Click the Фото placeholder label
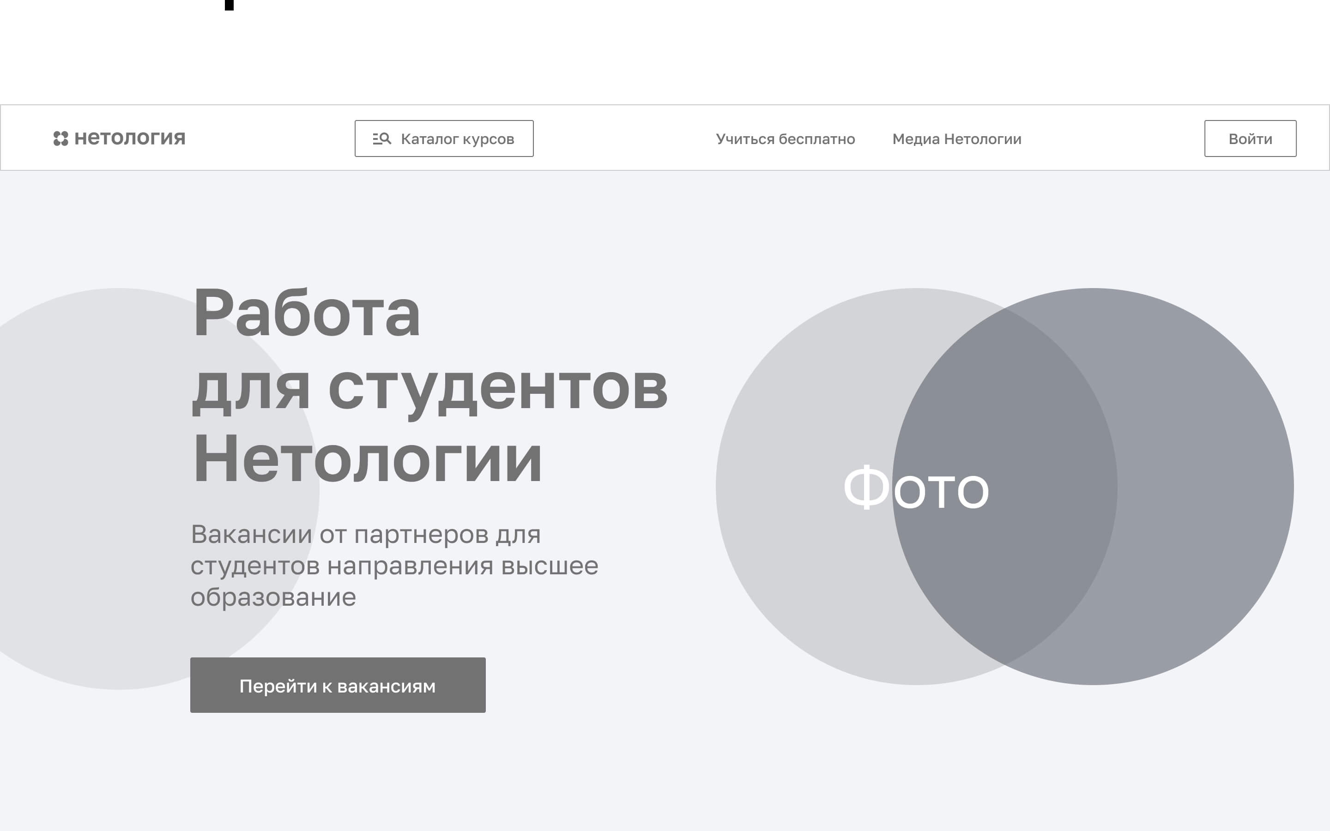The image size is (1330, 831). point(916,488)
